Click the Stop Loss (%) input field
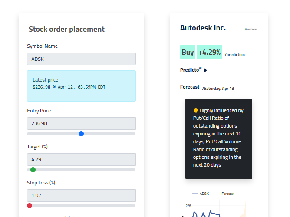This screenshot has width=290, height=217. coord(81,195)
